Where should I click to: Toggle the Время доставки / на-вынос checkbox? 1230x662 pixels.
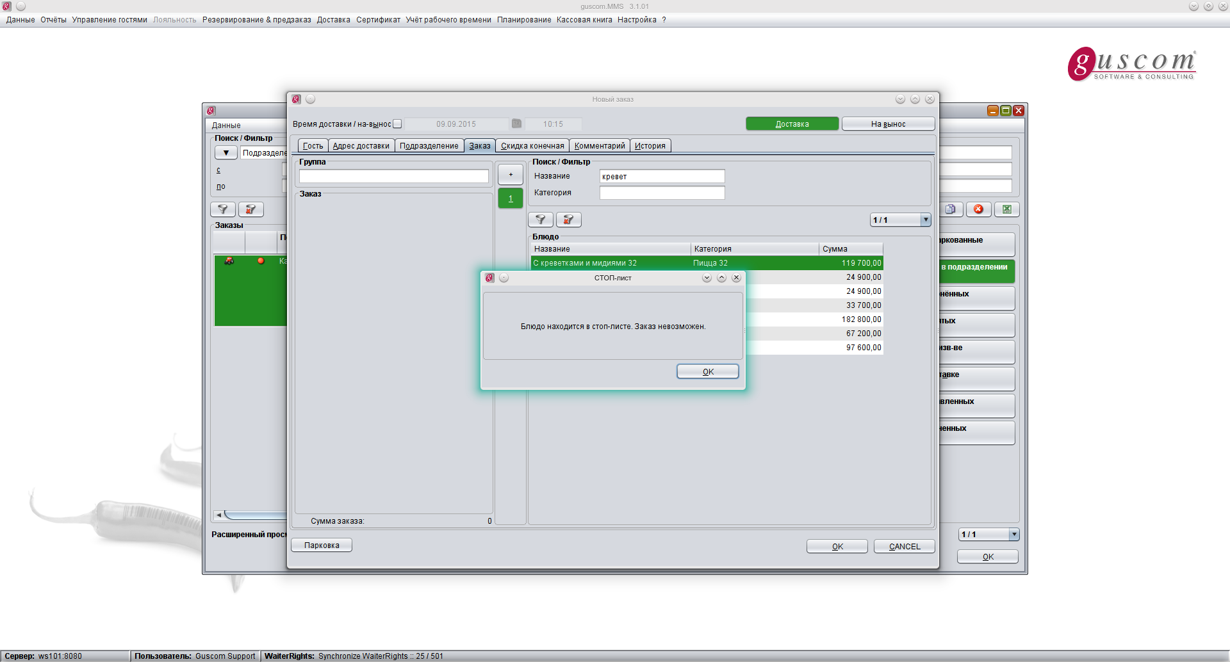[397, 124]
